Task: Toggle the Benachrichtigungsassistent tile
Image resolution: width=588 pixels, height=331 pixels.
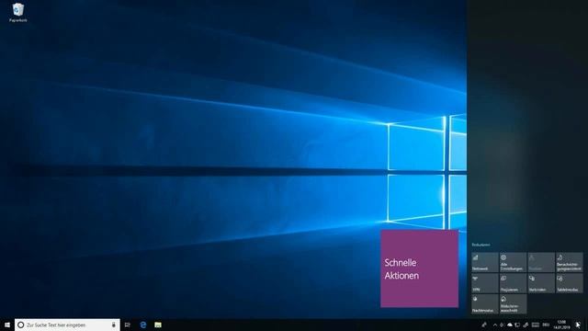Action: [x=570, y=262]
